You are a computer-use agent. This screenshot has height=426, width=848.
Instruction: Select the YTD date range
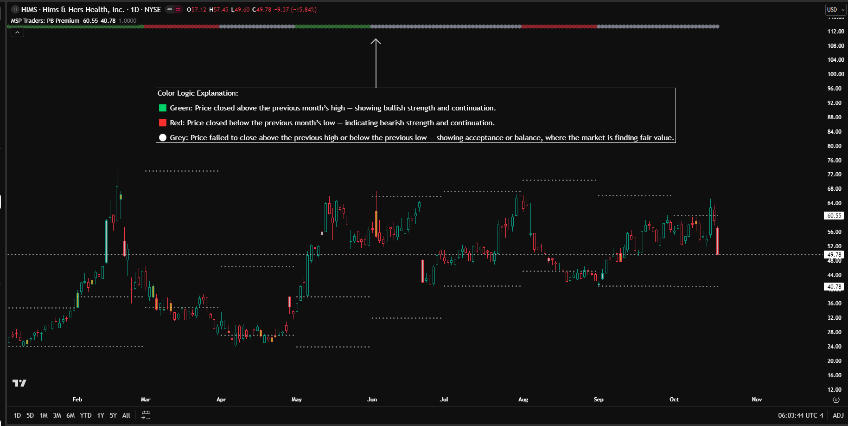[86, 415]
